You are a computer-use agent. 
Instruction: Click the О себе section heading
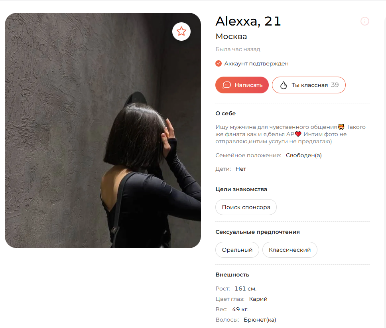225,113
